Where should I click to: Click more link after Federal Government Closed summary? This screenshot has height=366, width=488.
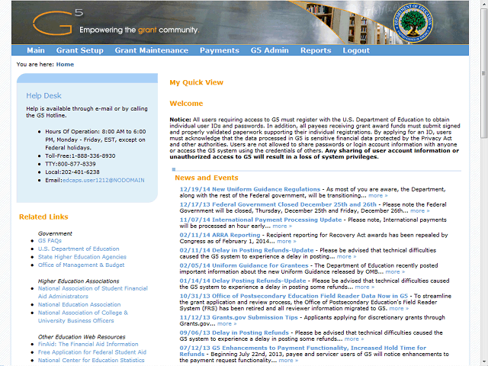click(x=420, y=210)
